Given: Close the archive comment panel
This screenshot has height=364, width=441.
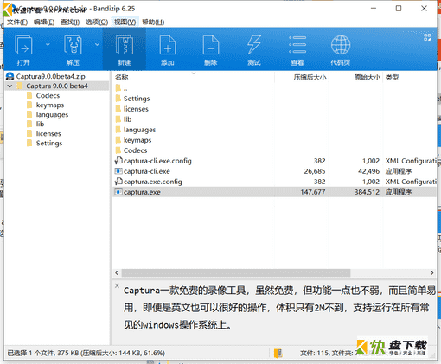Looking at the screenshot, I should pyautogui.click(x=117, y=286).
